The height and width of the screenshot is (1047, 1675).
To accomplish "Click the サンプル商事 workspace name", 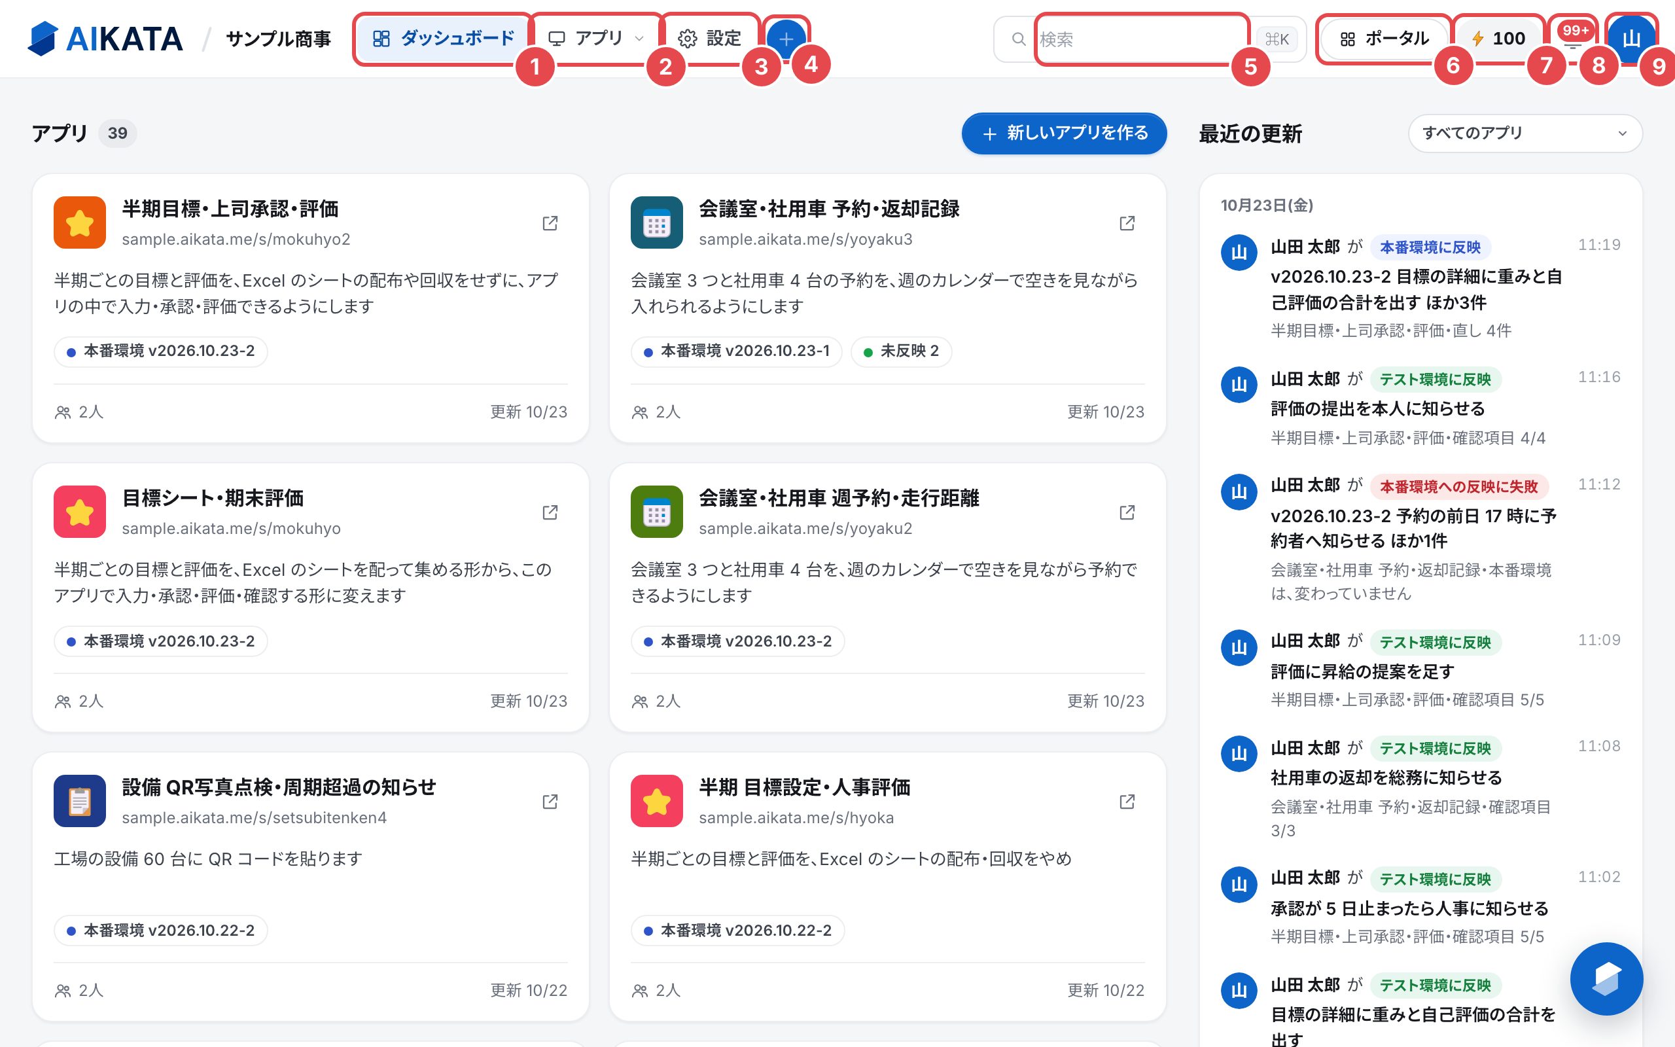I will pos(278,39).
